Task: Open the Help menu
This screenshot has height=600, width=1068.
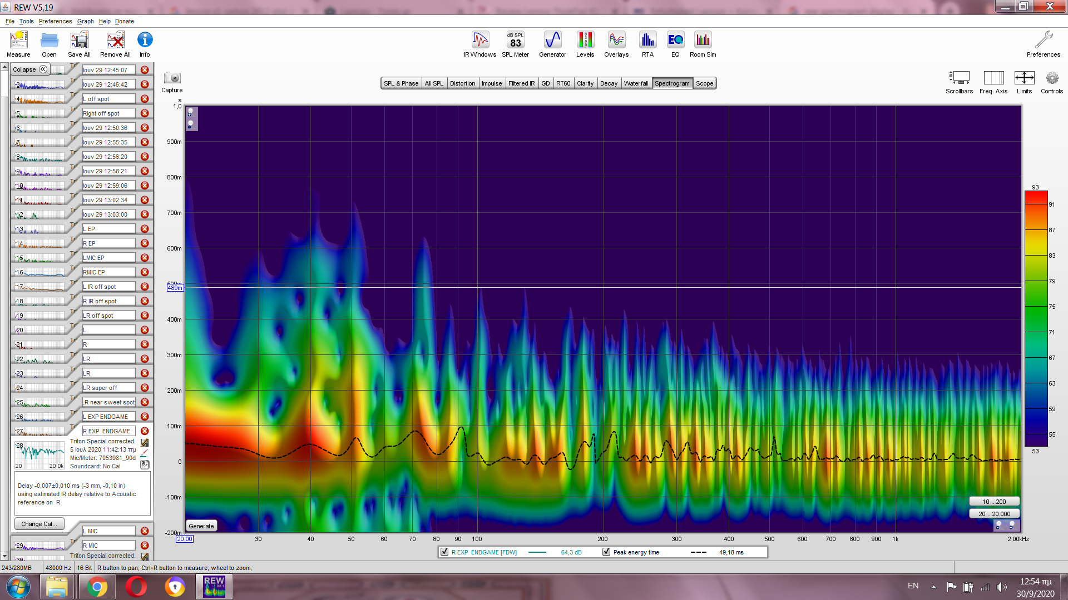Action: pos(105,21)
